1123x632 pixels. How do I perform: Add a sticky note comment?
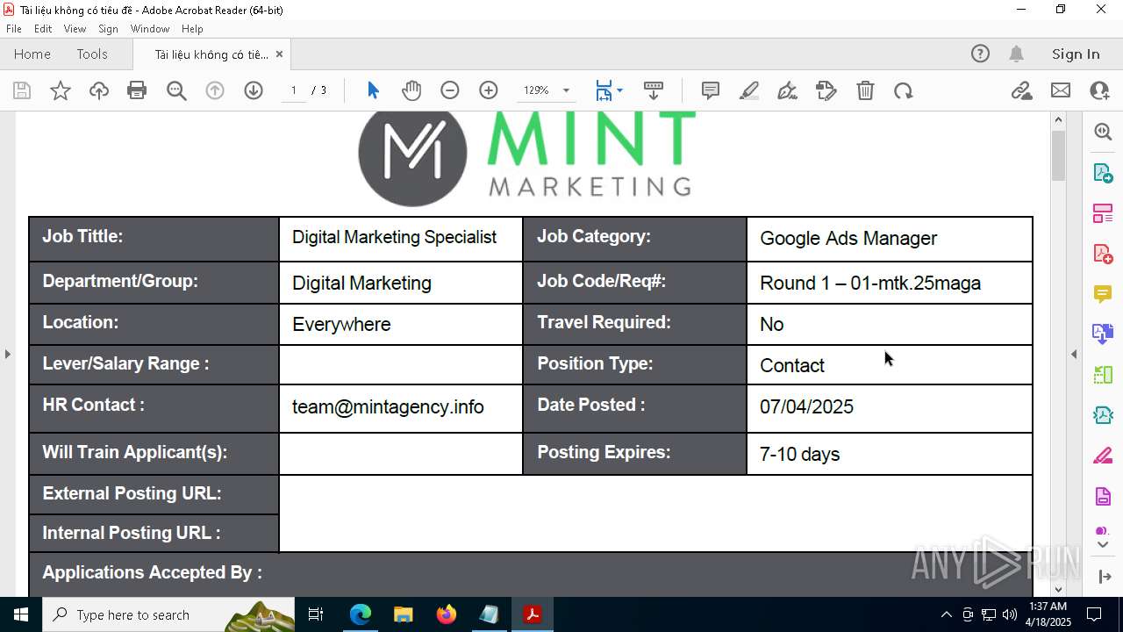pyautogui.click(x=711, y=90)
